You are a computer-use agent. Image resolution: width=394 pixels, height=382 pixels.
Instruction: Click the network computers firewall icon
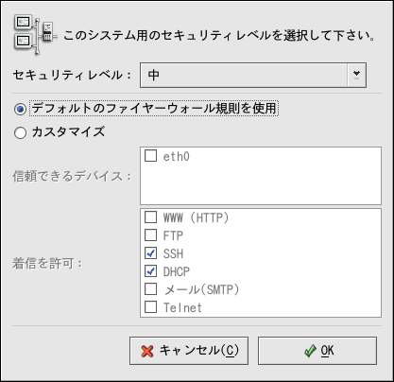(35, 35)
